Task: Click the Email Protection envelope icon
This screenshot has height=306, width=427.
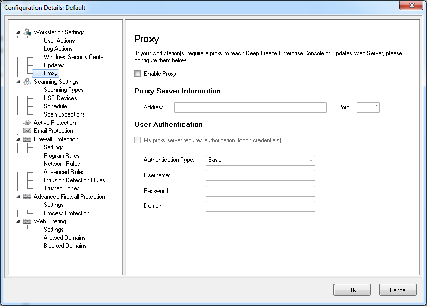Action: 27,131
